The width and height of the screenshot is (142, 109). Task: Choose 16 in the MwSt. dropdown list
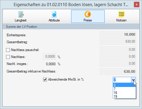[x=124, y=93]
